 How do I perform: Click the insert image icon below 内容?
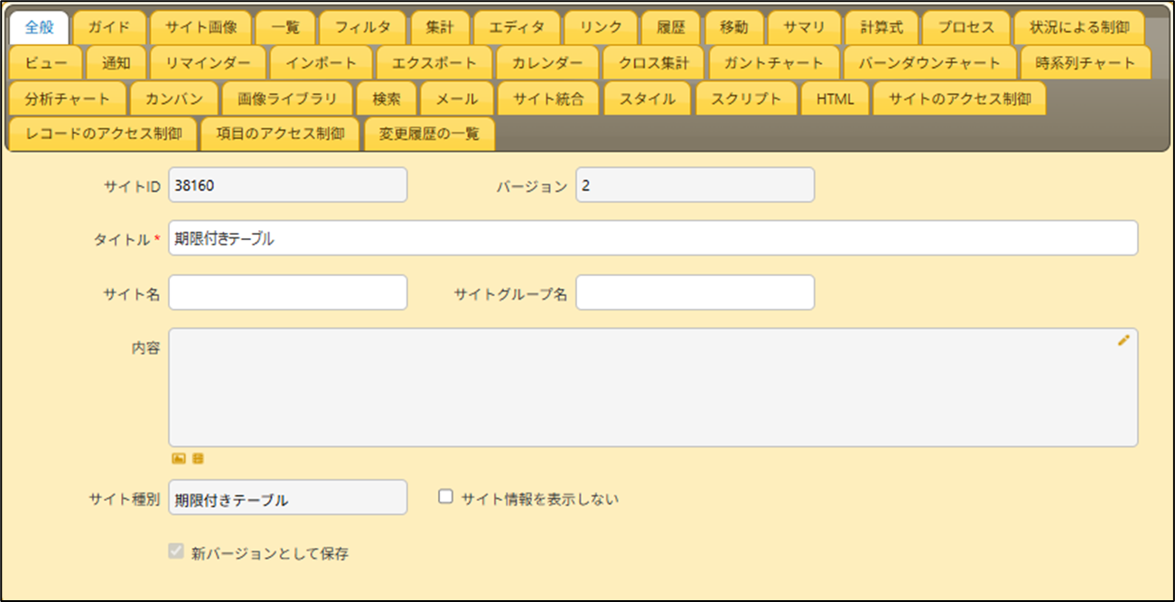(x=179, y=458)
